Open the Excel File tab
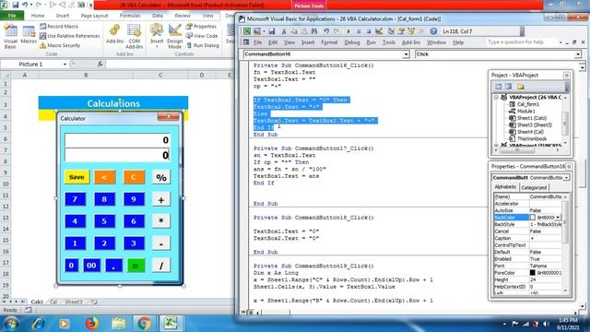The height and width of the screenshot is (332, 590). click(x=12, y=16)
